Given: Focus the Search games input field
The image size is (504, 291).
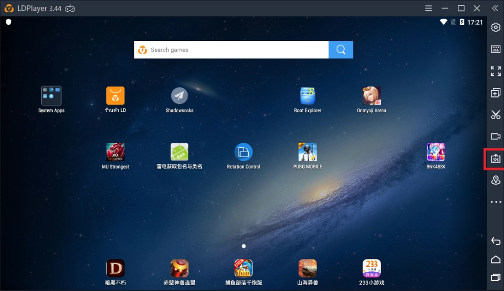Looking at the screenshot, I should (231, 50).
